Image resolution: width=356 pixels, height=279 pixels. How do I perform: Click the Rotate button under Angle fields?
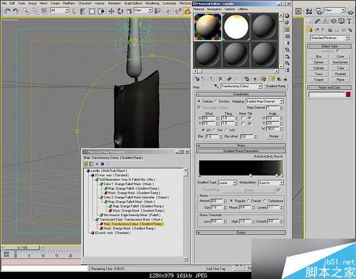tap(274, 136)
